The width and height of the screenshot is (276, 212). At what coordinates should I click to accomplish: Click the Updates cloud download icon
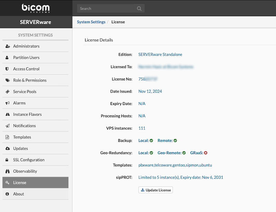(7, 148)
